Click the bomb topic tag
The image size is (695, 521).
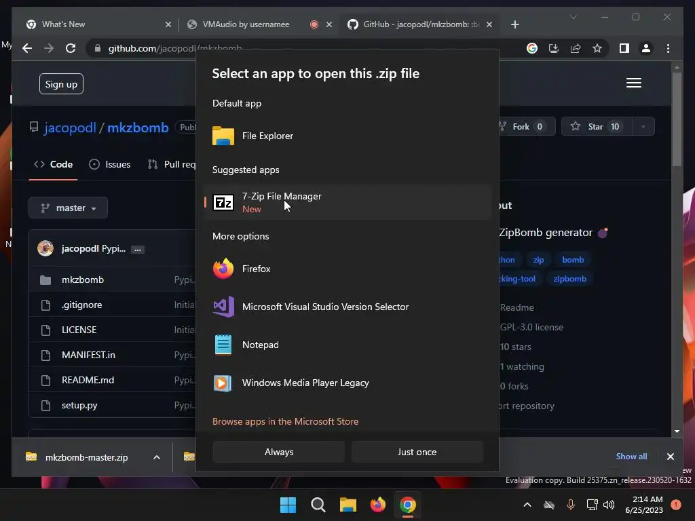pyautogui.click(x=573, y=260)
